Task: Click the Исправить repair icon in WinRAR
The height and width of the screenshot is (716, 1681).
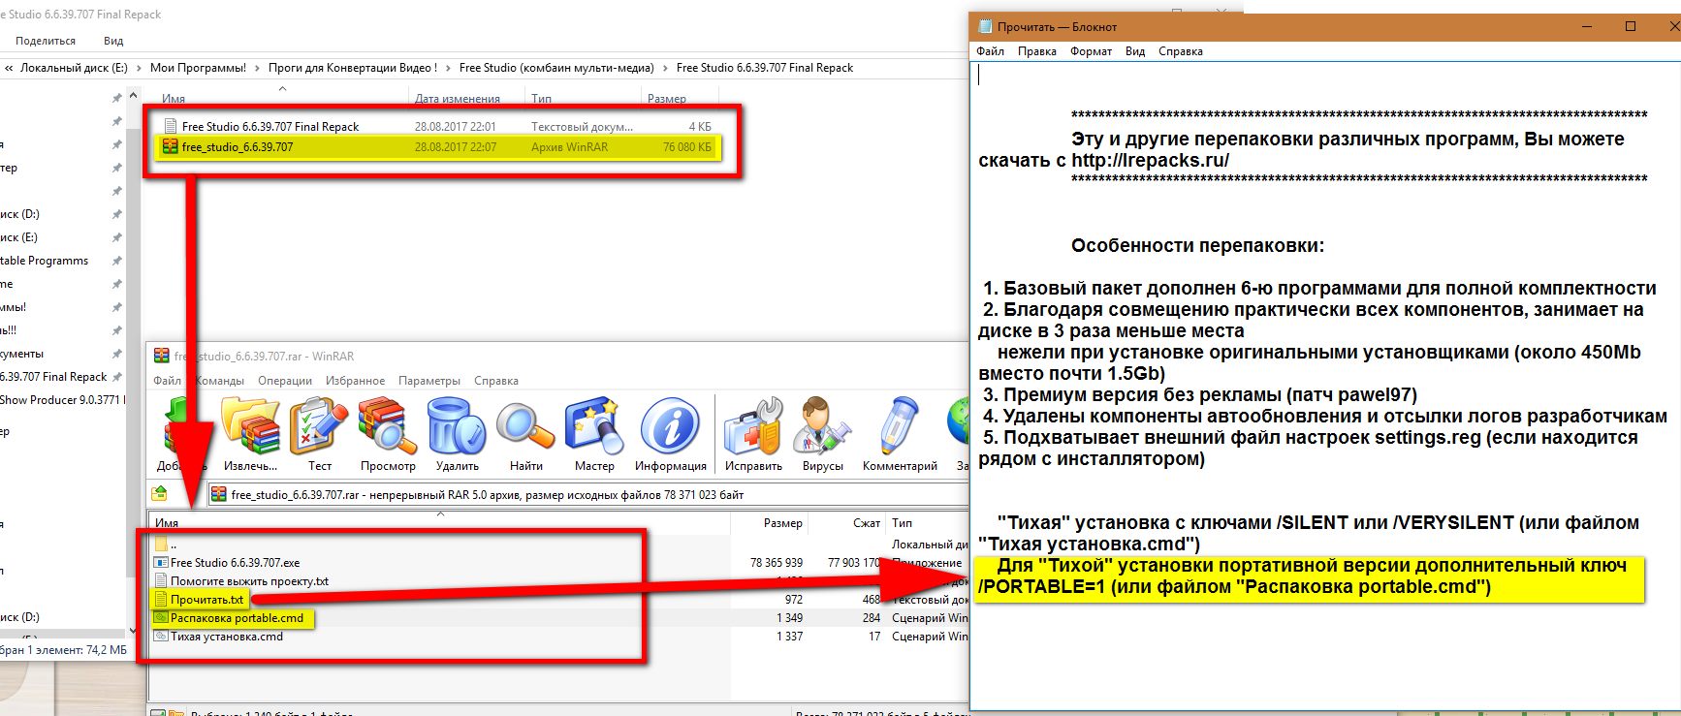Action: point(753,433)
